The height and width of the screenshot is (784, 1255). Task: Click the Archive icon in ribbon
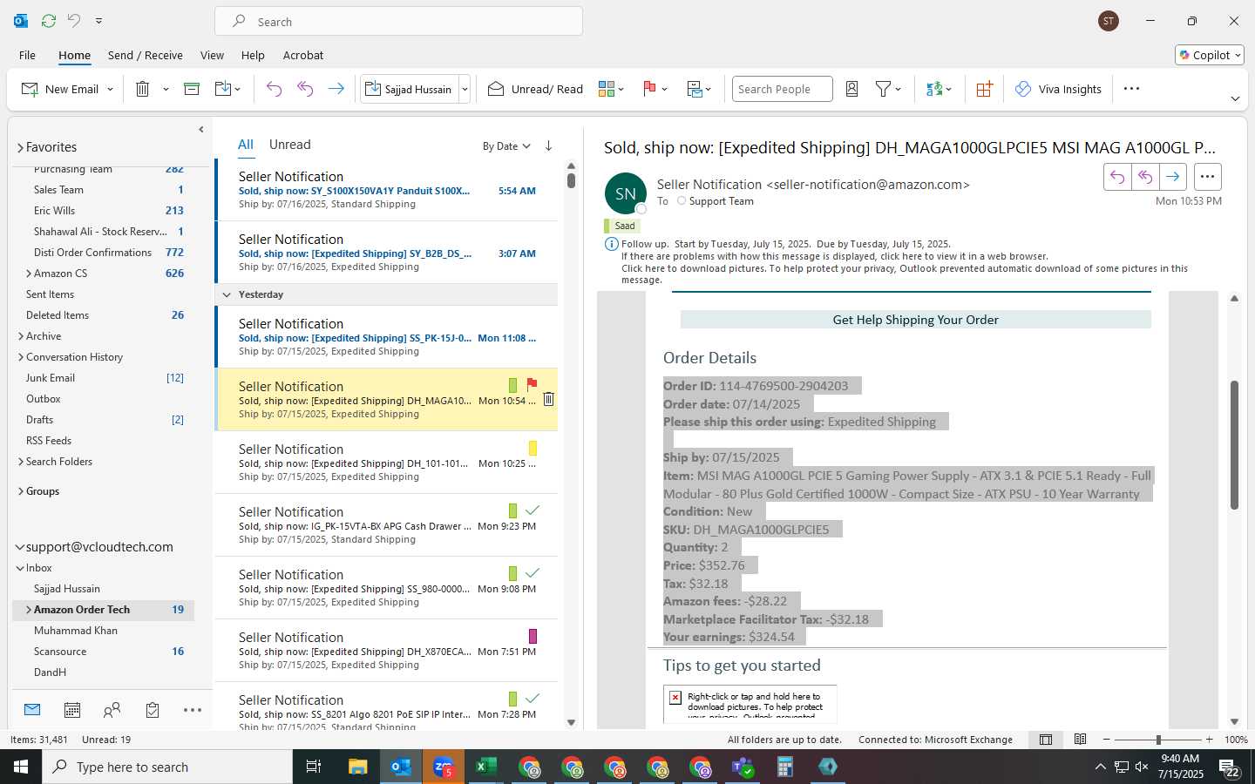pyautogui.click(x=192, y=89)
